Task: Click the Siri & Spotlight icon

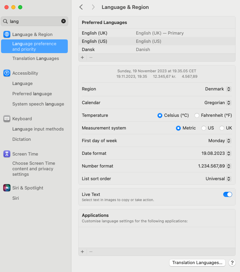Action: [x=7, y=188]
